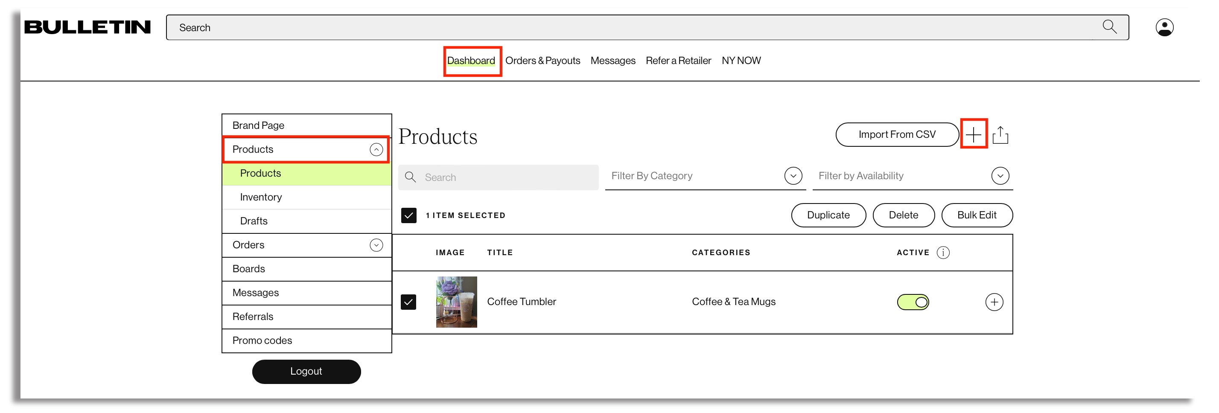Uncheck the select-all items checkbox
Viewport: 1219px width, 413px height.
click(x=408, y=215)
